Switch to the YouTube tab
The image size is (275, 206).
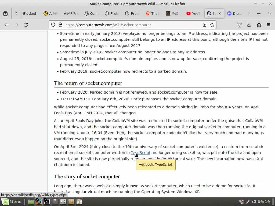[193, 13]
